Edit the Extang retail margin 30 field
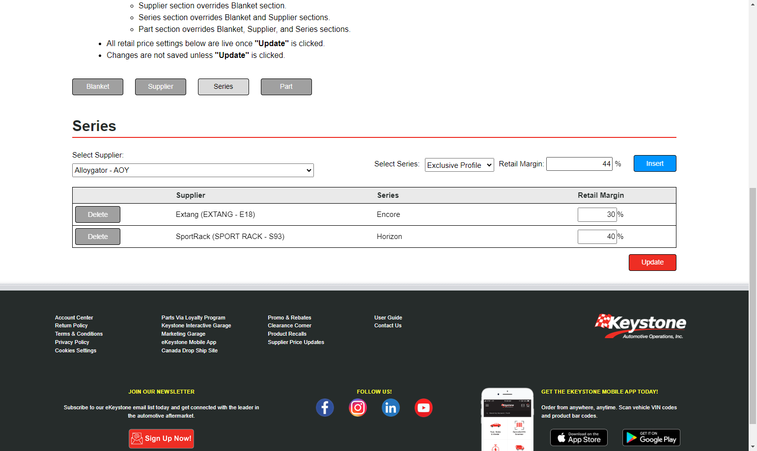Image resolution: width=757 pixels, height=451 pixels. click(597, 214)
